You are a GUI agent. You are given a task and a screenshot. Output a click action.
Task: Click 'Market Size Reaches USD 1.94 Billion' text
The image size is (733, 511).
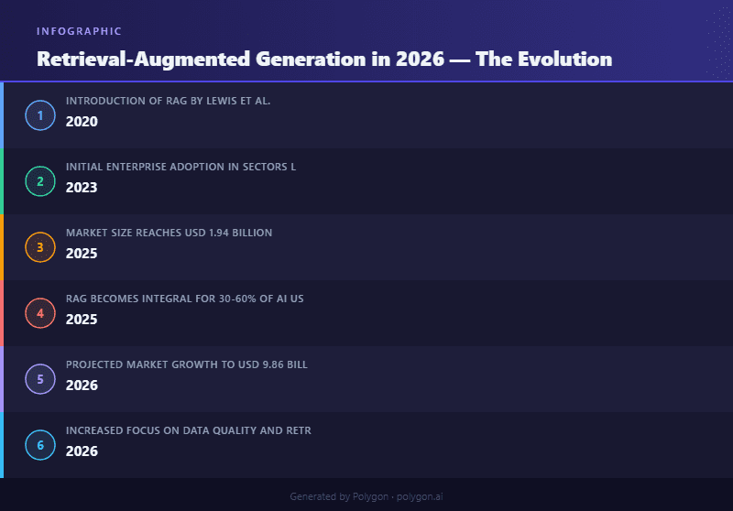pyautogui.click(x=169, y=233)
